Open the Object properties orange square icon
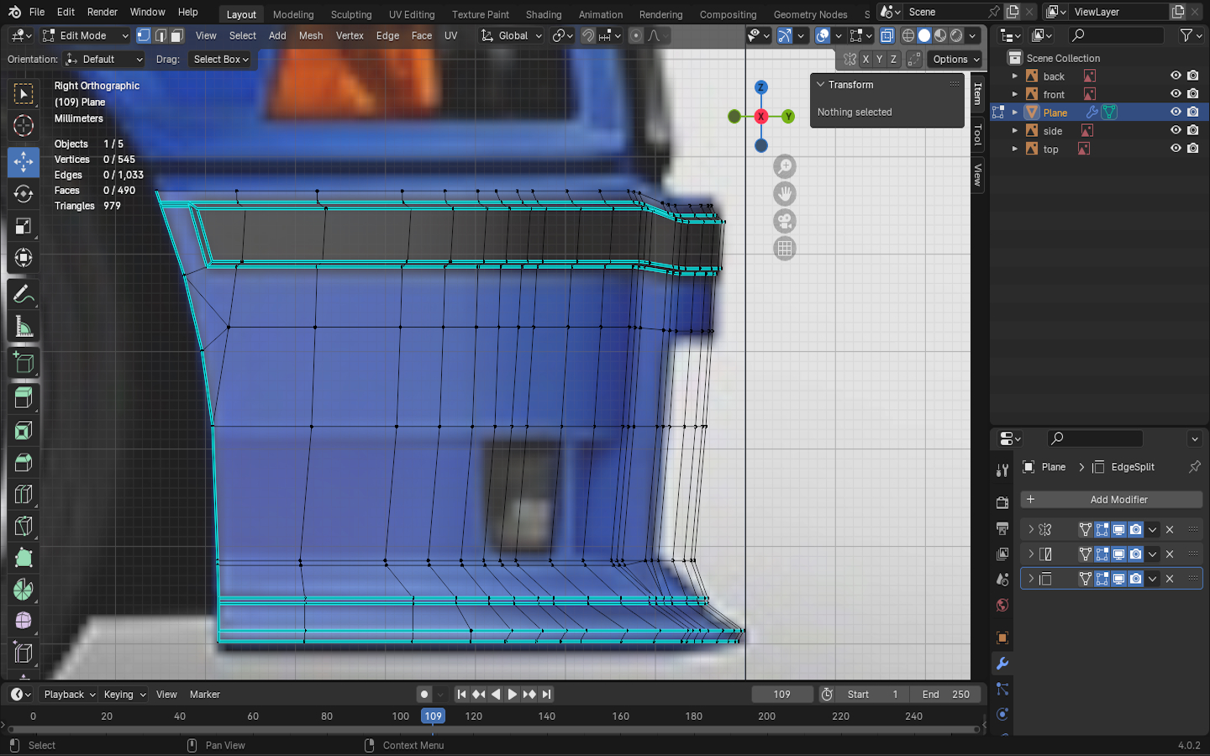 (x=1002, y=638)
